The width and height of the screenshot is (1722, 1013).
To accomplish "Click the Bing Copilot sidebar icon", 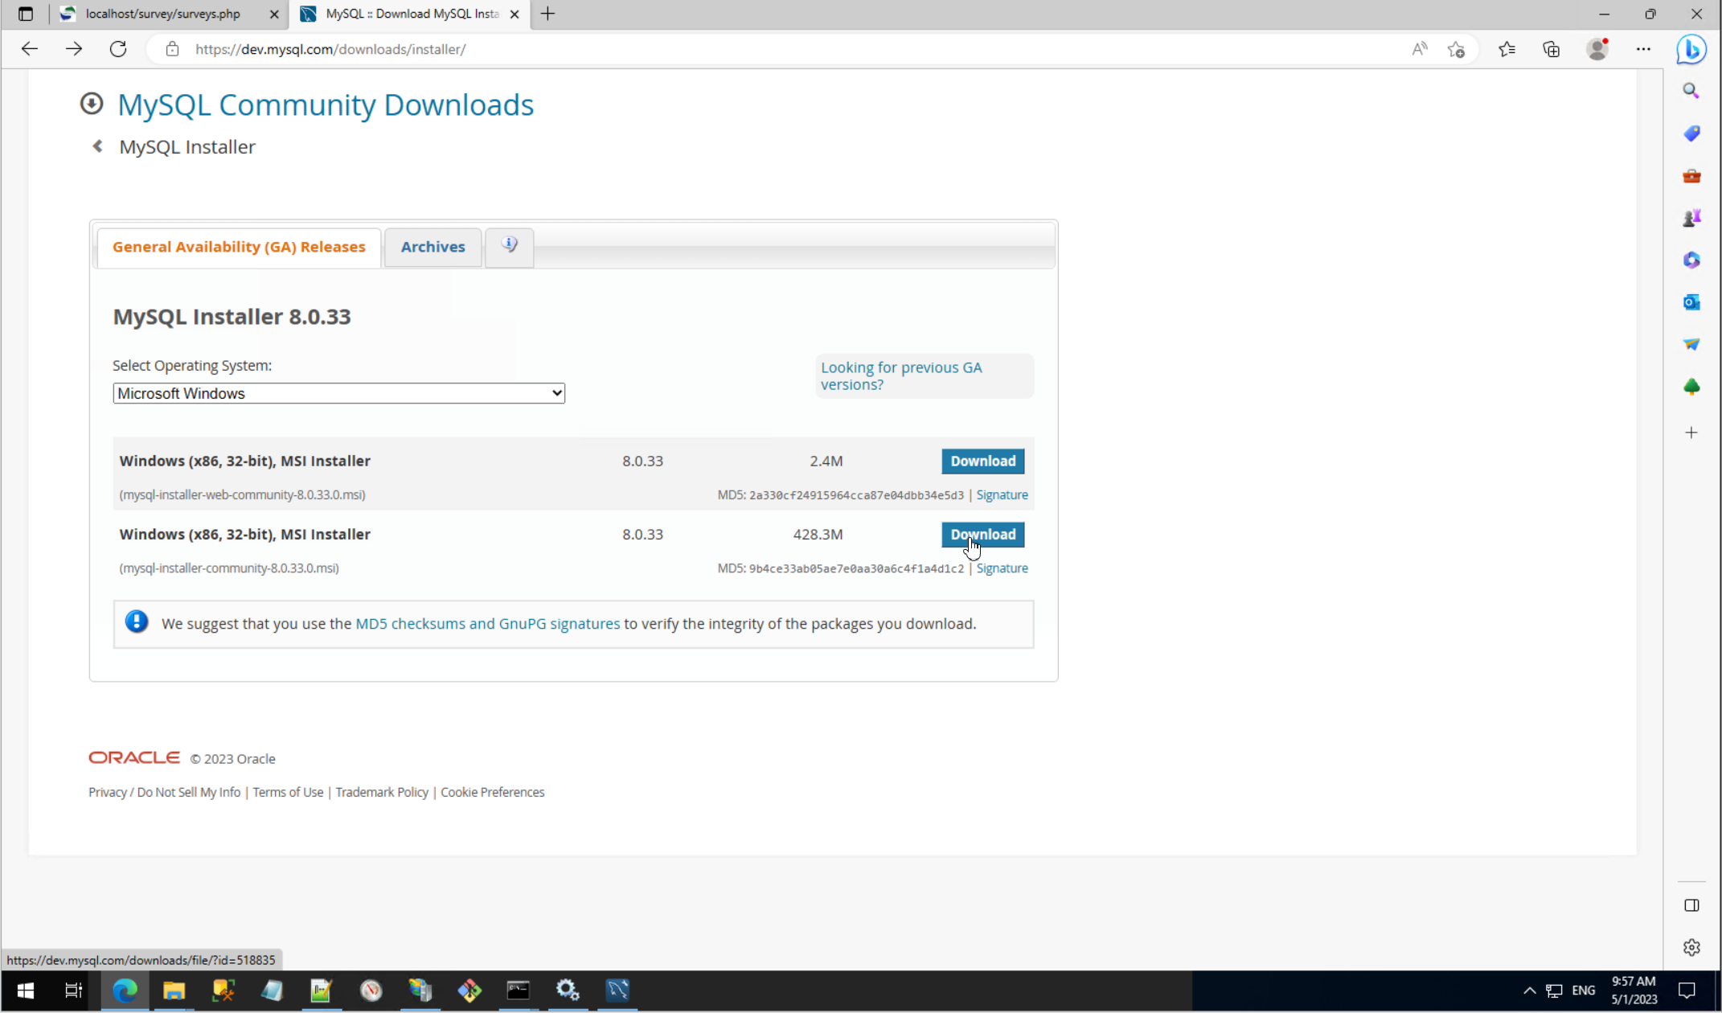I will [x=1691, y=49].
